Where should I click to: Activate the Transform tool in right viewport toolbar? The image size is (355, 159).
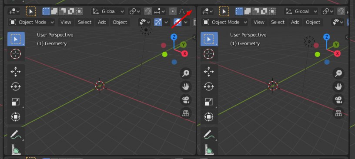[209, 117]
